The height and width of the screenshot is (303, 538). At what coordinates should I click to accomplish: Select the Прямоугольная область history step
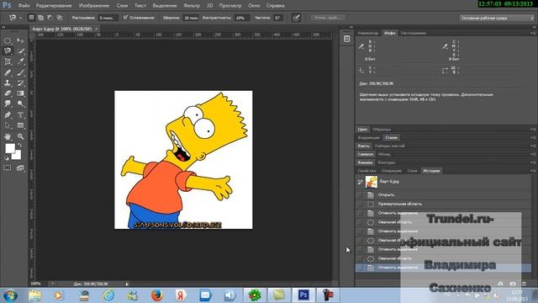(443, 204)
